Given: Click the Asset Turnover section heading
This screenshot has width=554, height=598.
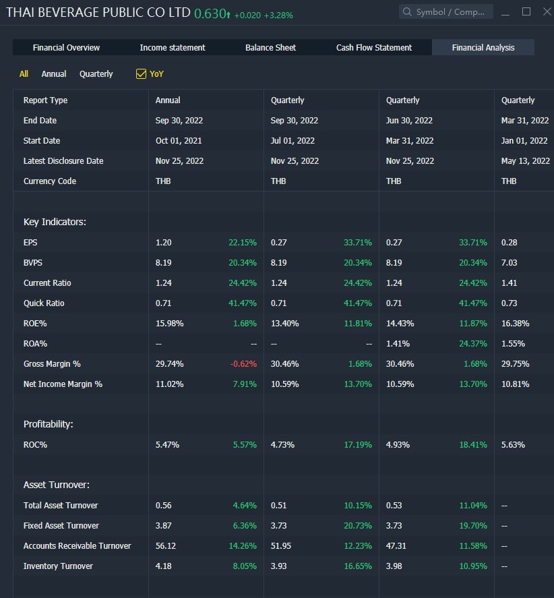Looking at the screenshot, I should tap(57, 485).
